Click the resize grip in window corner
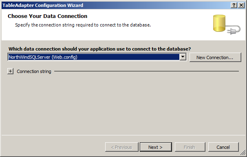This screenshot has height=157, width=247. tap(243, 153)
